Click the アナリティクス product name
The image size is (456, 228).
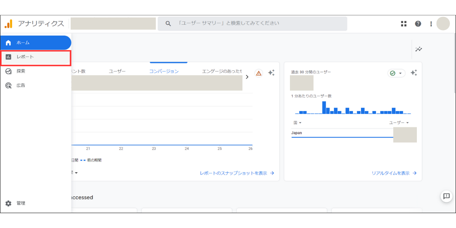pos(41,24)
